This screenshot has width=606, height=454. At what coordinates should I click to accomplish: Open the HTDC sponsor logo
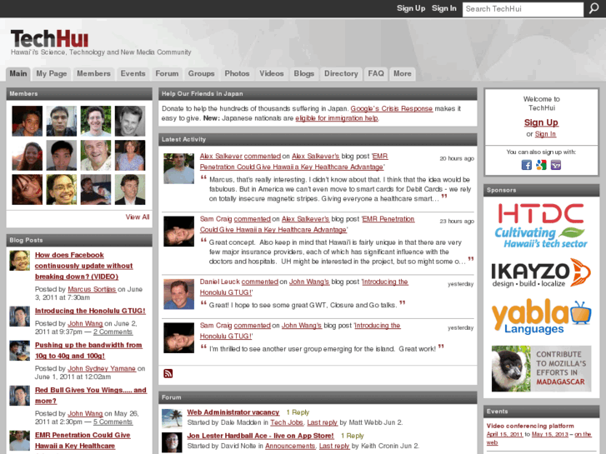click(541, 226)
